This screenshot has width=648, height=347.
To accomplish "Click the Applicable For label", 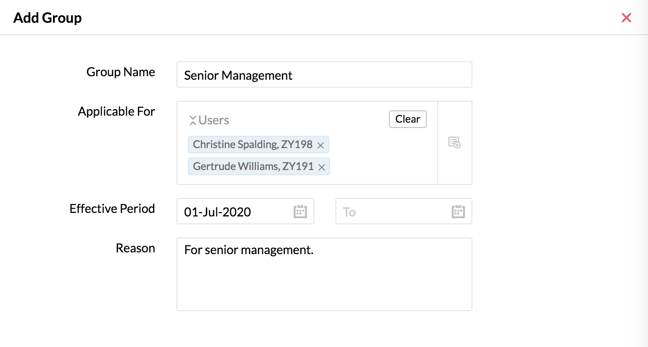I will 116,111.
